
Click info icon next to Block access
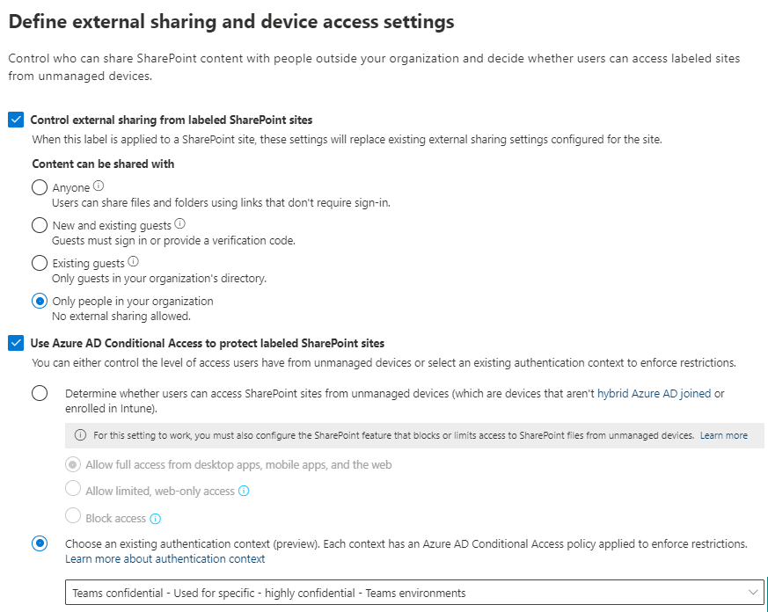156,519
